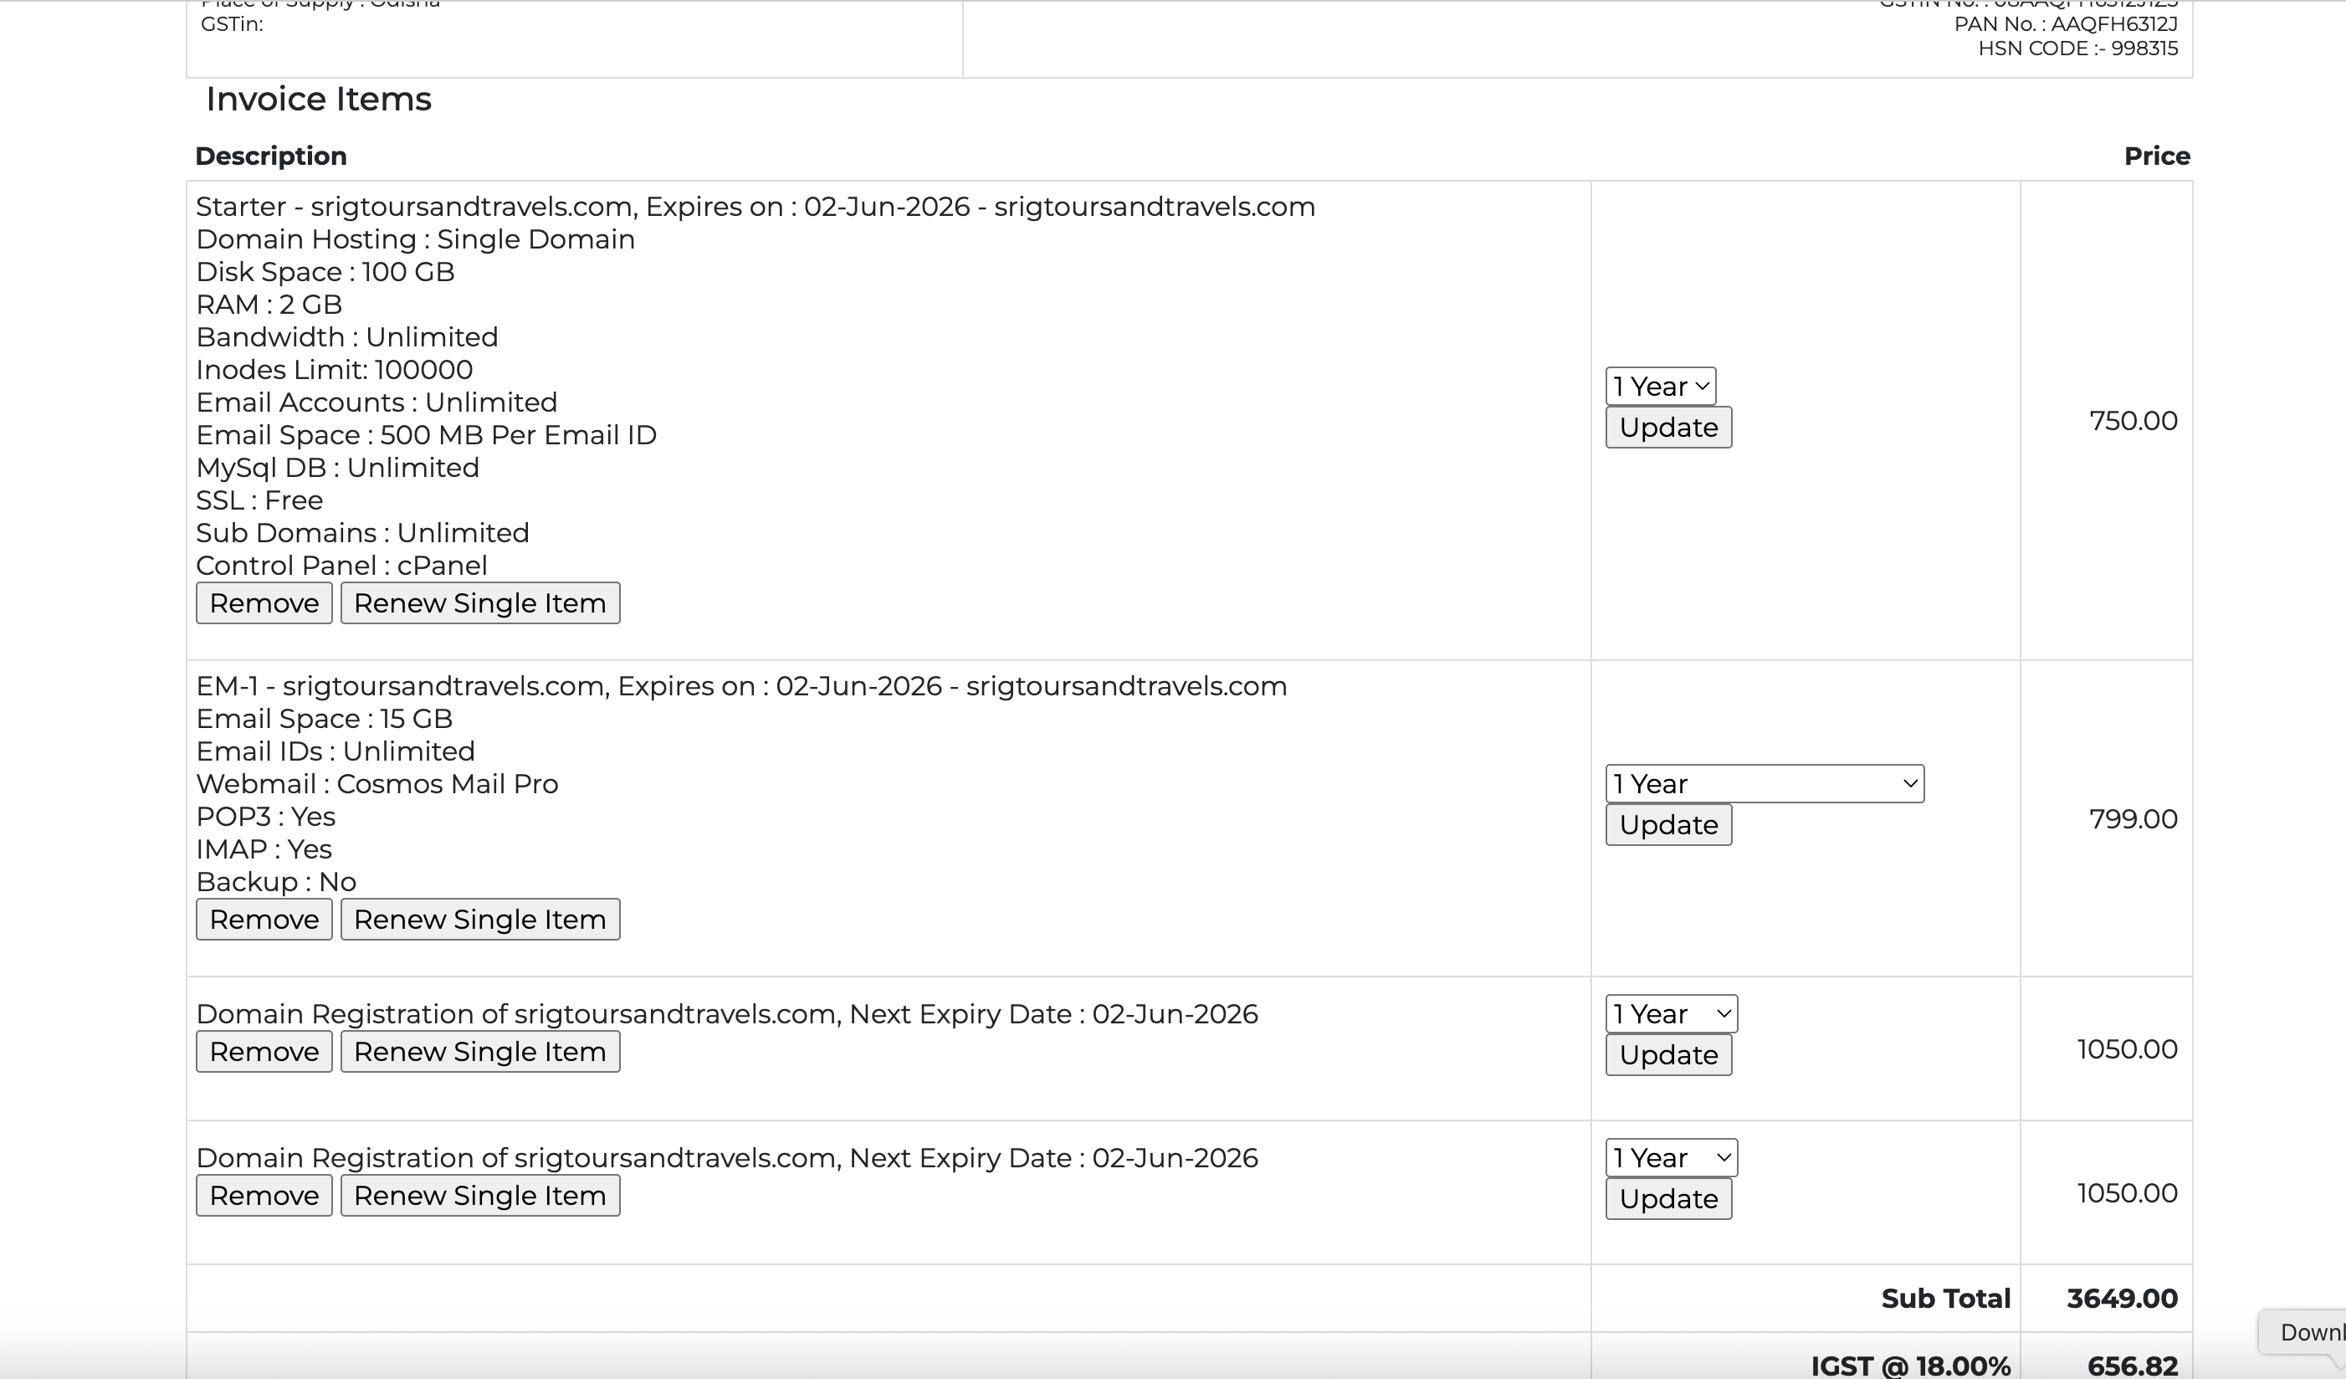This screenshot has width=2346, height=1379.
Task: Update the last Domain Registration row
Action: pos(1667,1199)
